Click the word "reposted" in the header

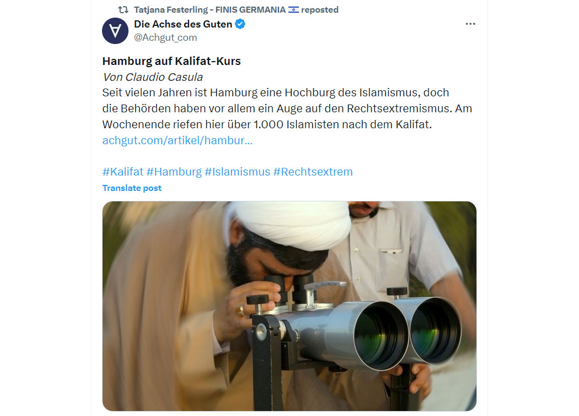(320, 9)
